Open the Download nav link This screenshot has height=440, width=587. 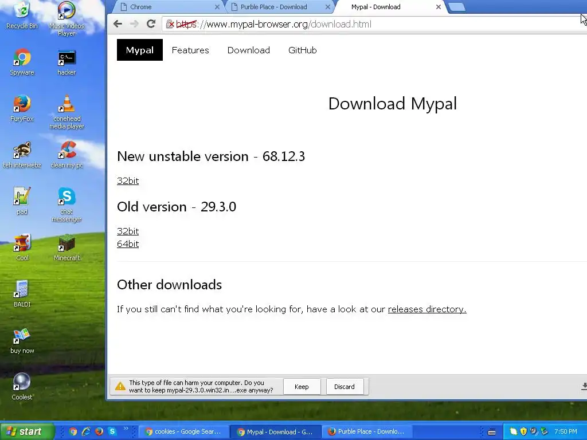click(249, 50)
